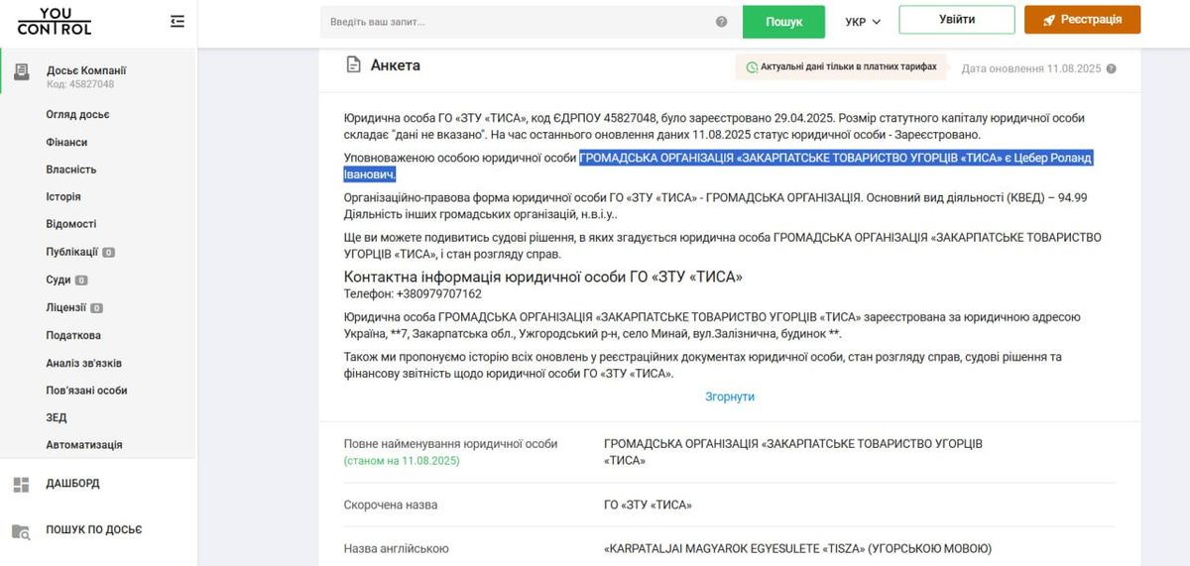Click the info icon beside update date
This screenshot has width=1190, height=566.
1112,69
